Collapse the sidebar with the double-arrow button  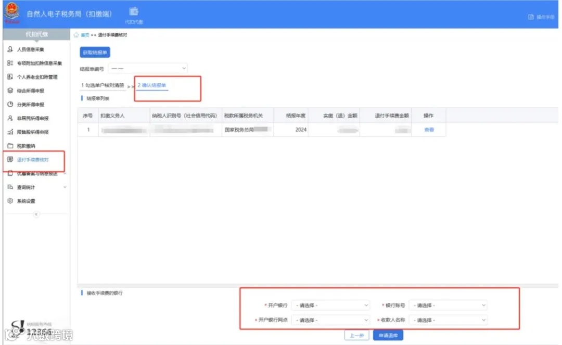(36, 214)
